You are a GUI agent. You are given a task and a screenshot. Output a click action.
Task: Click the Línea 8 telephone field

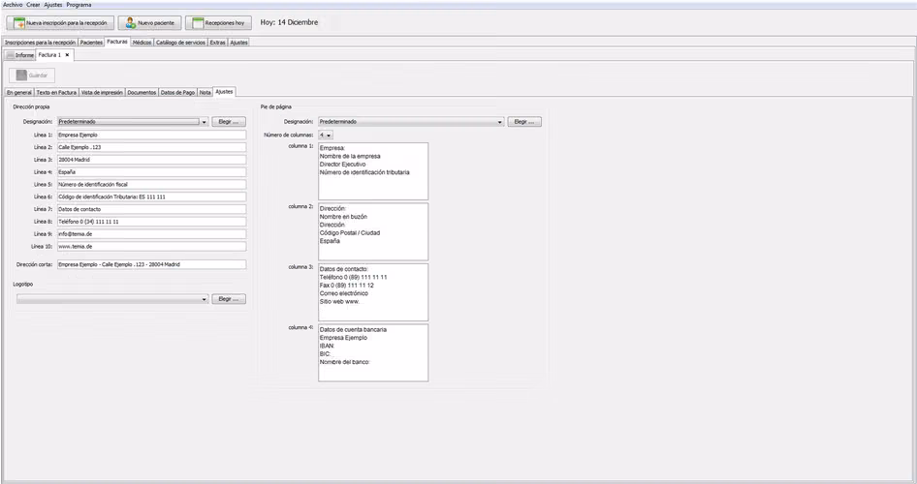[x=151, y=222]
